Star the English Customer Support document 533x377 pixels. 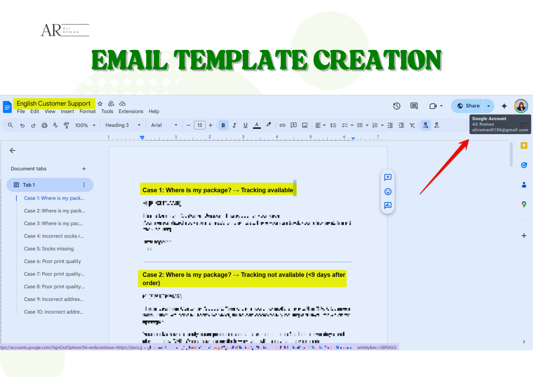point(100,104)
